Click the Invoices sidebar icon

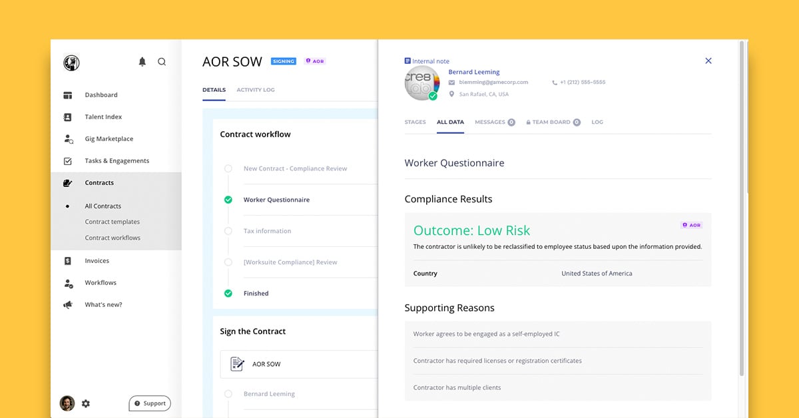click(68, 261)
